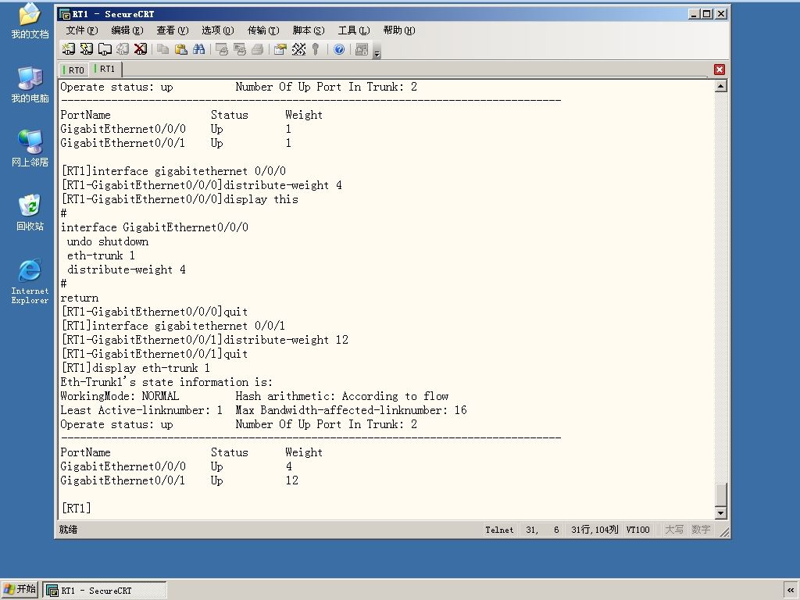Click the Public Key key icon
The width and height of the screenshot is (800, 600).
coord(316,49)
